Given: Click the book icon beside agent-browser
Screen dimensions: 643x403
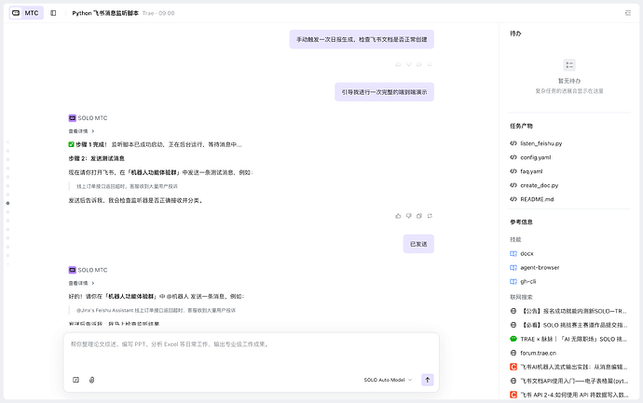Looking at the screenshot, I should (x=513, y=267).
